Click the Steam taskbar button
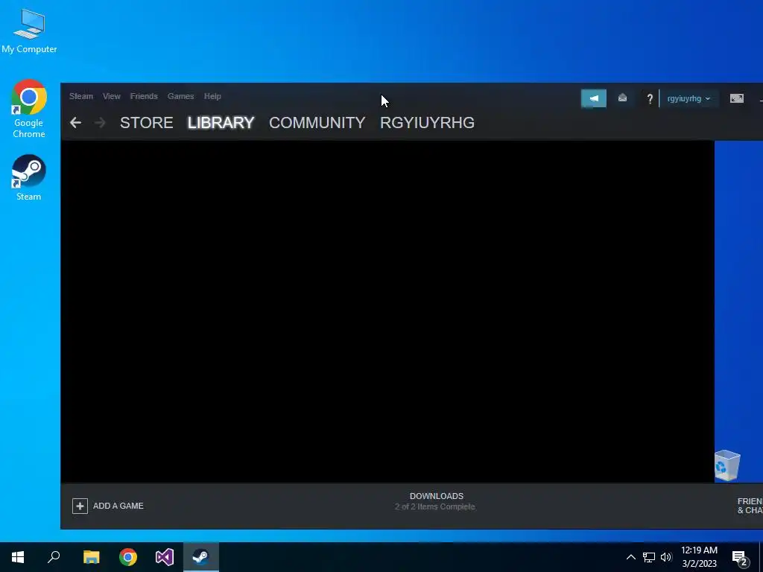The width and height of the screenshot is (763, 572). click(201, 557)
